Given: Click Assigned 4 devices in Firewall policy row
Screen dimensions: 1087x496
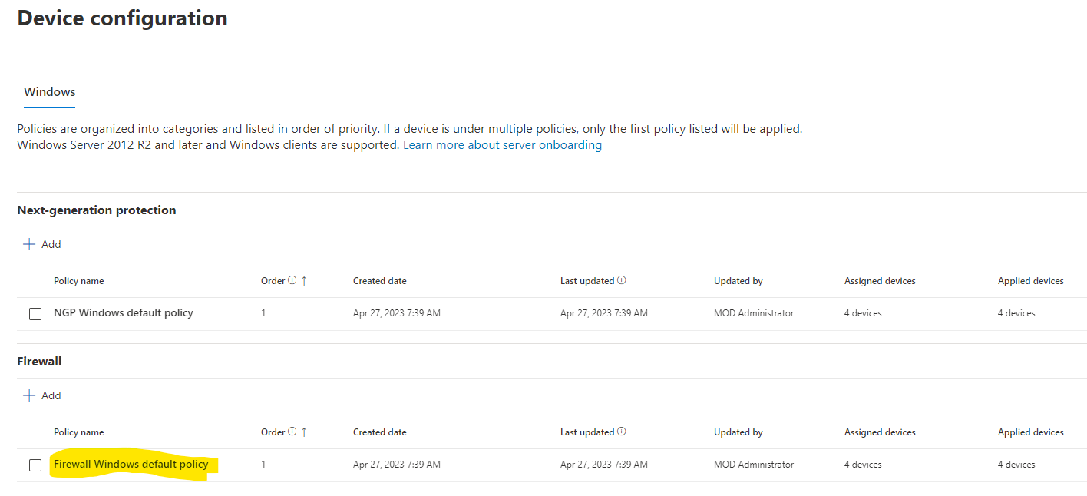Looking at the screenshot, I should point(863,465).
